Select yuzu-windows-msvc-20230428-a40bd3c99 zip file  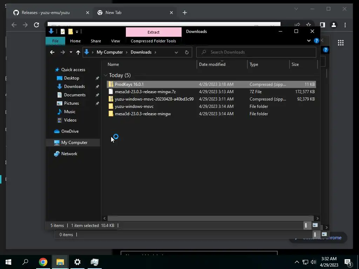211,99
